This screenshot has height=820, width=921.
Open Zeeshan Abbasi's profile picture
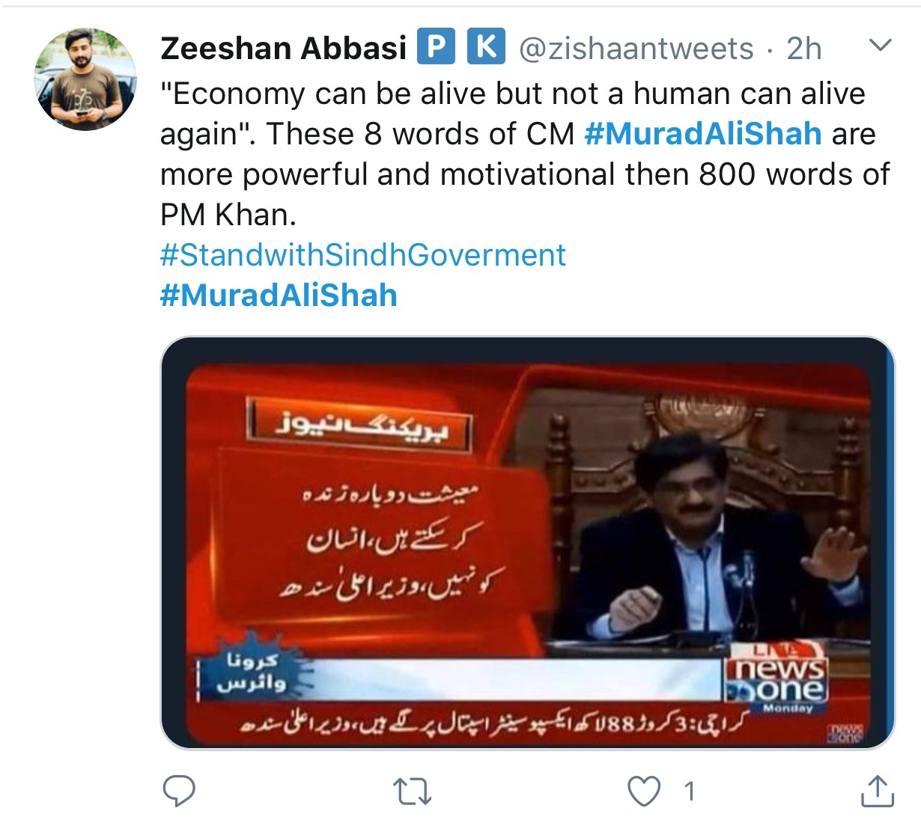[x=85, y=79]
